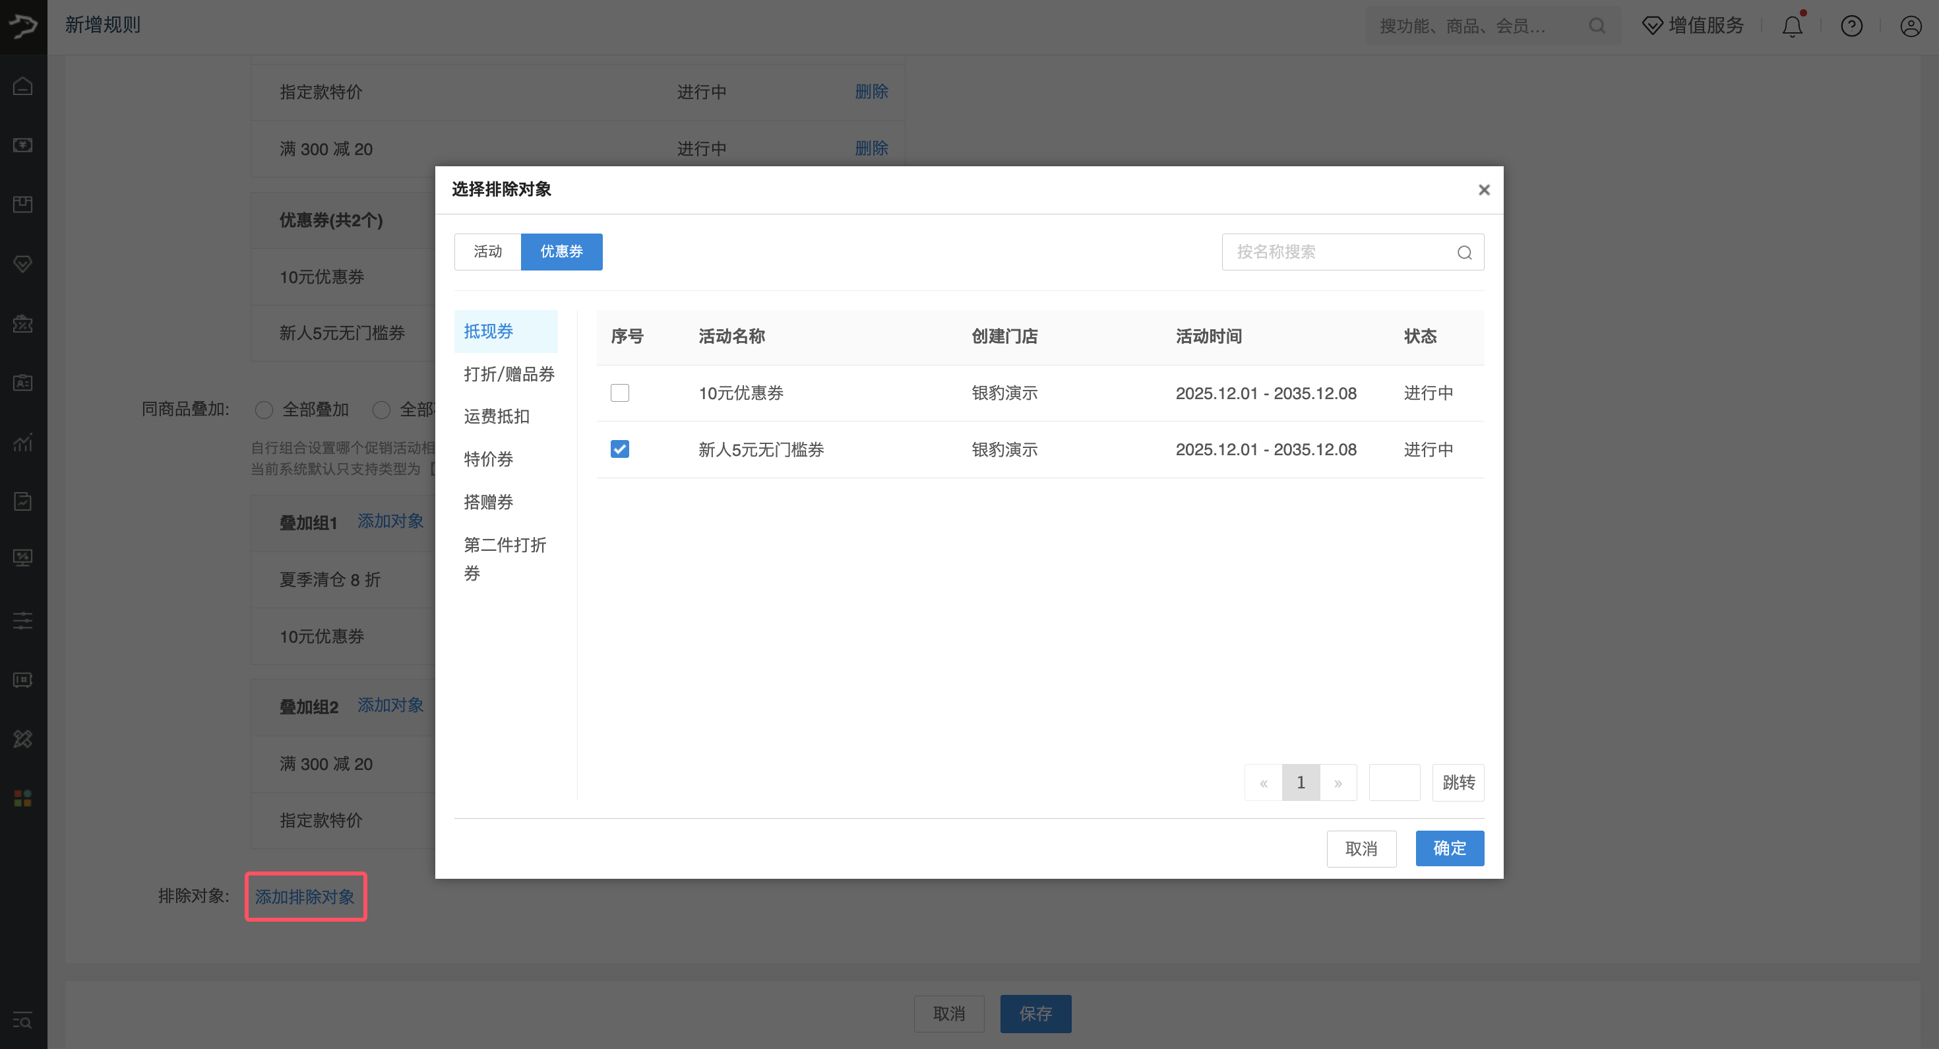Open the sliders settings icon in sidebar
1939x1049 pixels.
click(x=23, y=621)
